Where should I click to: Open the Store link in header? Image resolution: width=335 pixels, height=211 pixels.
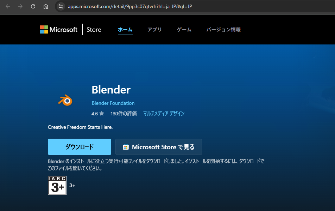point(94,30)
